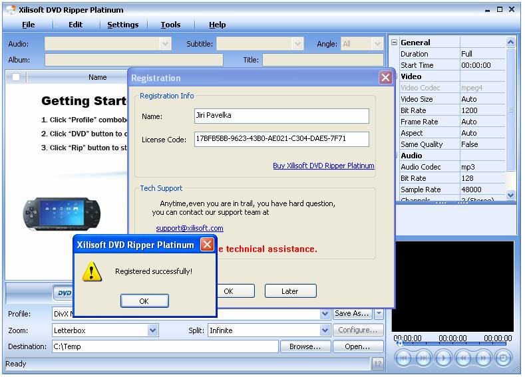Open the Zoom dropdown showing Letterbox
The image size is (525, 377).
click(x=152, y=330)
